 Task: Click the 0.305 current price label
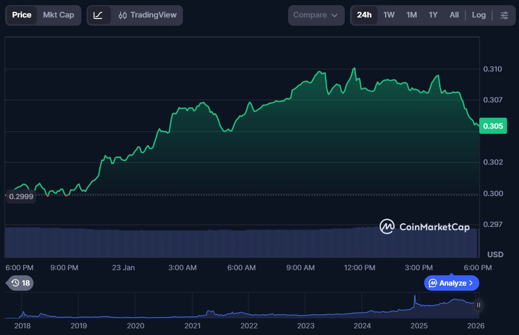[493, 126]
